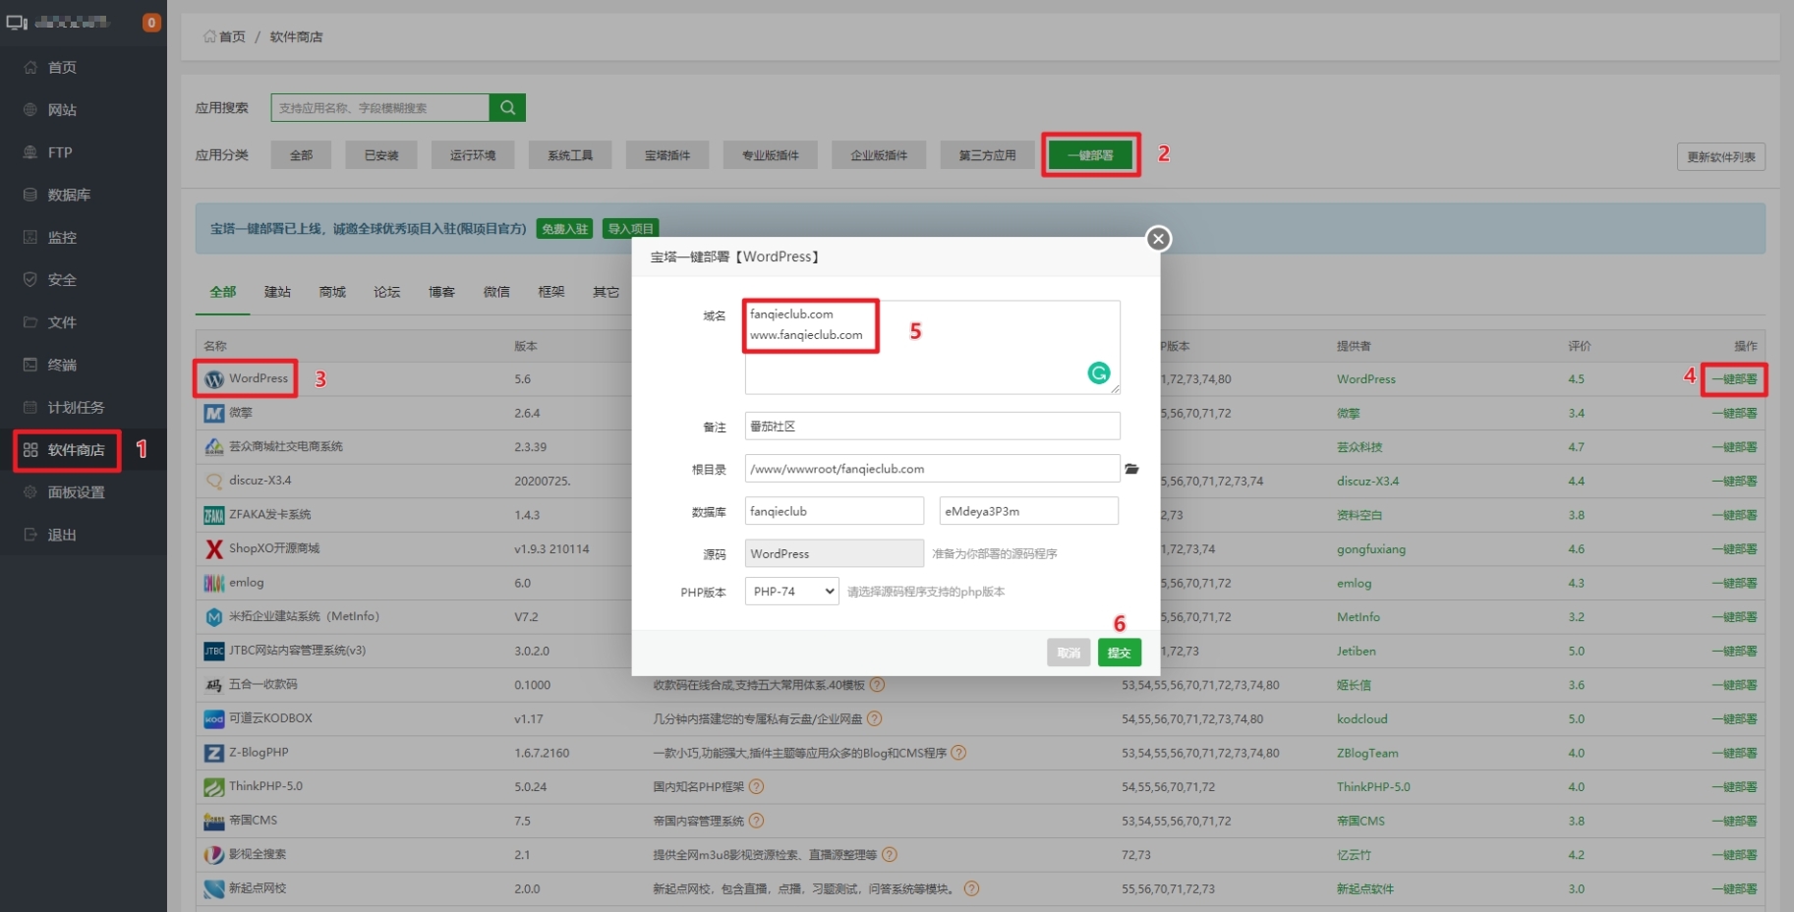Click the Grammarly icon in the domain box
Viewport: 1794px width, 912px height.
pos(1098,372)
